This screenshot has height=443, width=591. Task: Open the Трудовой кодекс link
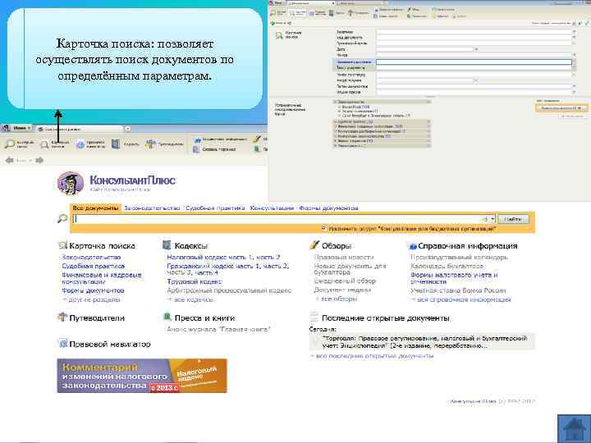coord(194,281)
